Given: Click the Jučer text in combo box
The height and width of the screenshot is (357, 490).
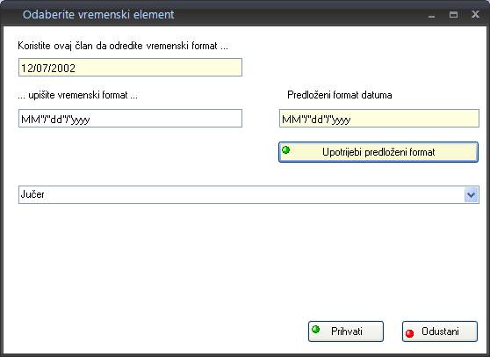Looking at the screenshot, I should [32, 194].
